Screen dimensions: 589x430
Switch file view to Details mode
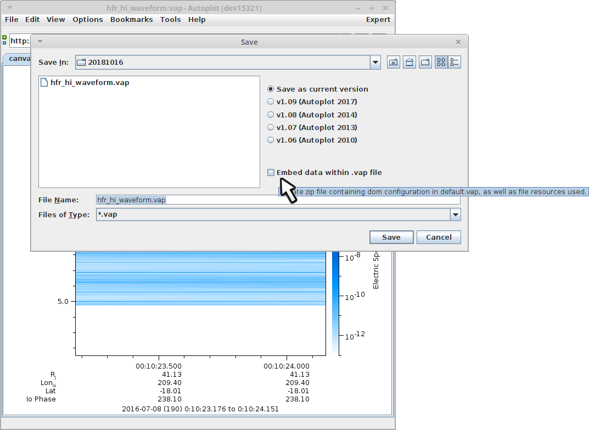(455, 62)
